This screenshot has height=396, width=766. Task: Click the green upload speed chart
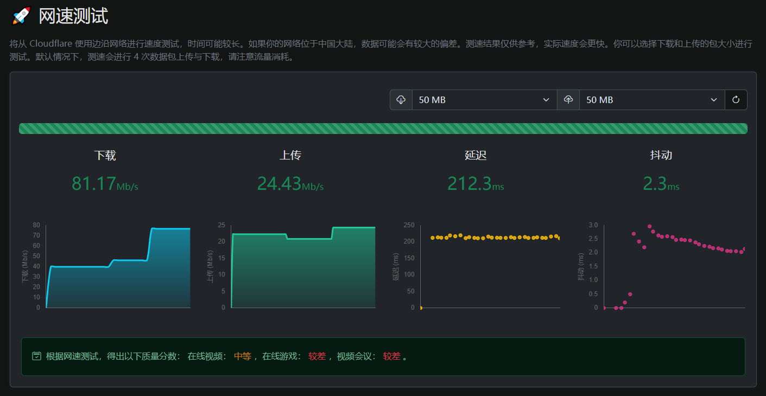[x=303, y=271]
